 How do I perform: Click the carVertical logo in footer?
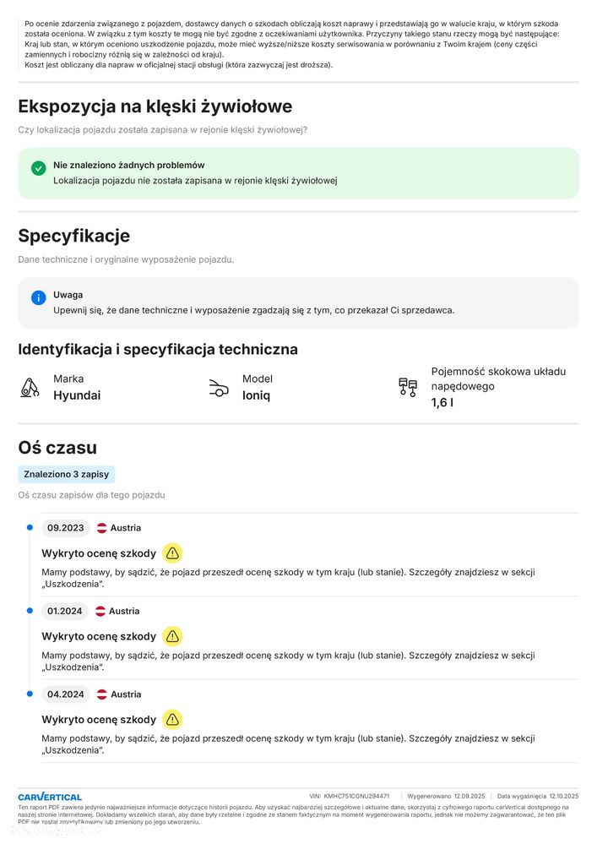pyautogui.click(x=50, y=797)
